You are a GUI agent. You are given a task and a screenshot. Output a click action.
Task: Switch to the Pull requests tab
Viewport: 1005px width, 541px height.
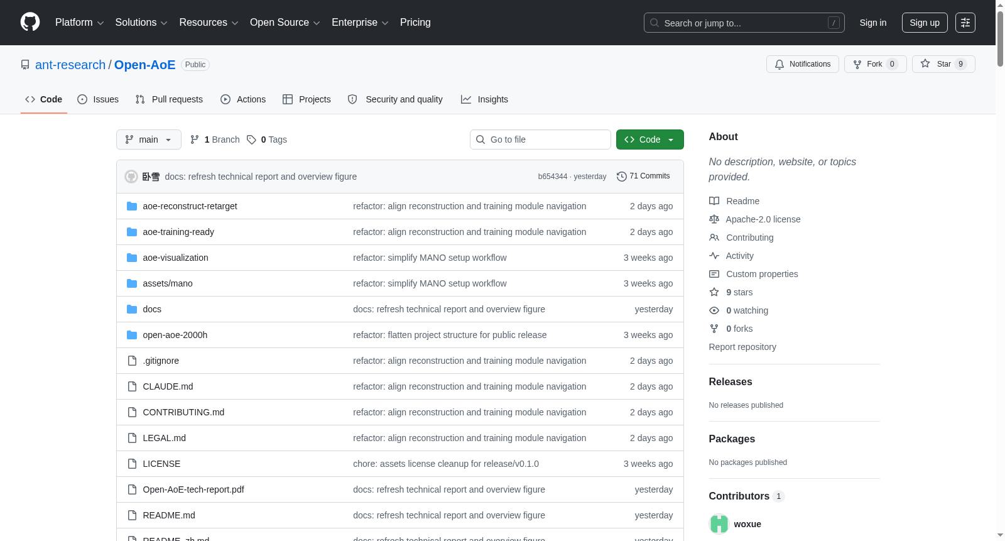pos(169,99)
